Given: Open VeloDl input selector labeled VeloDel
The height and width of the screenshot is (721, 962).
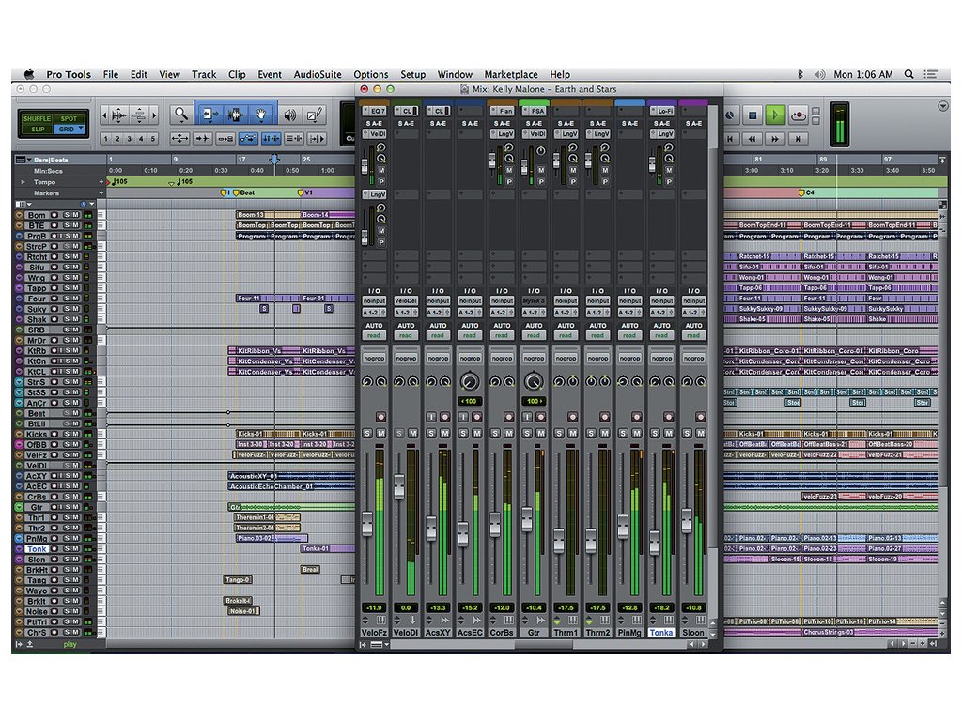Looking at the screenshot, I should click(x=406, y=301).
